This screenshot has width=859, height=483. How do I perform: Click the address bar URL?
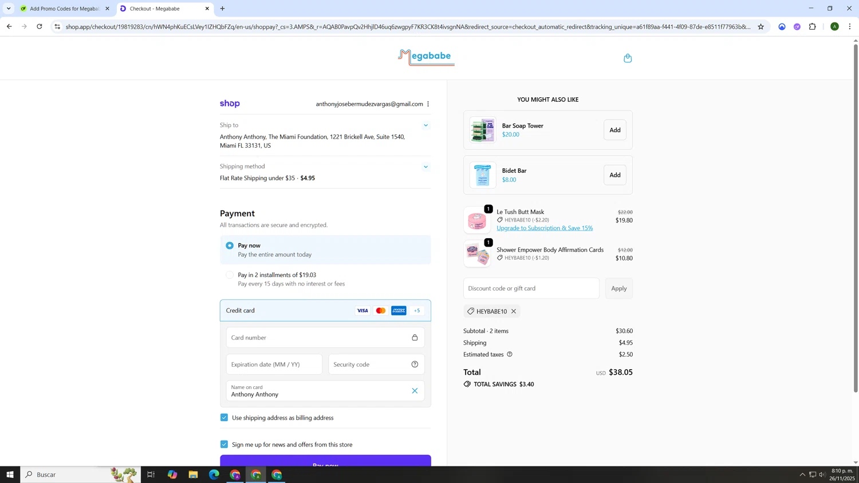[x=408, y=27]
